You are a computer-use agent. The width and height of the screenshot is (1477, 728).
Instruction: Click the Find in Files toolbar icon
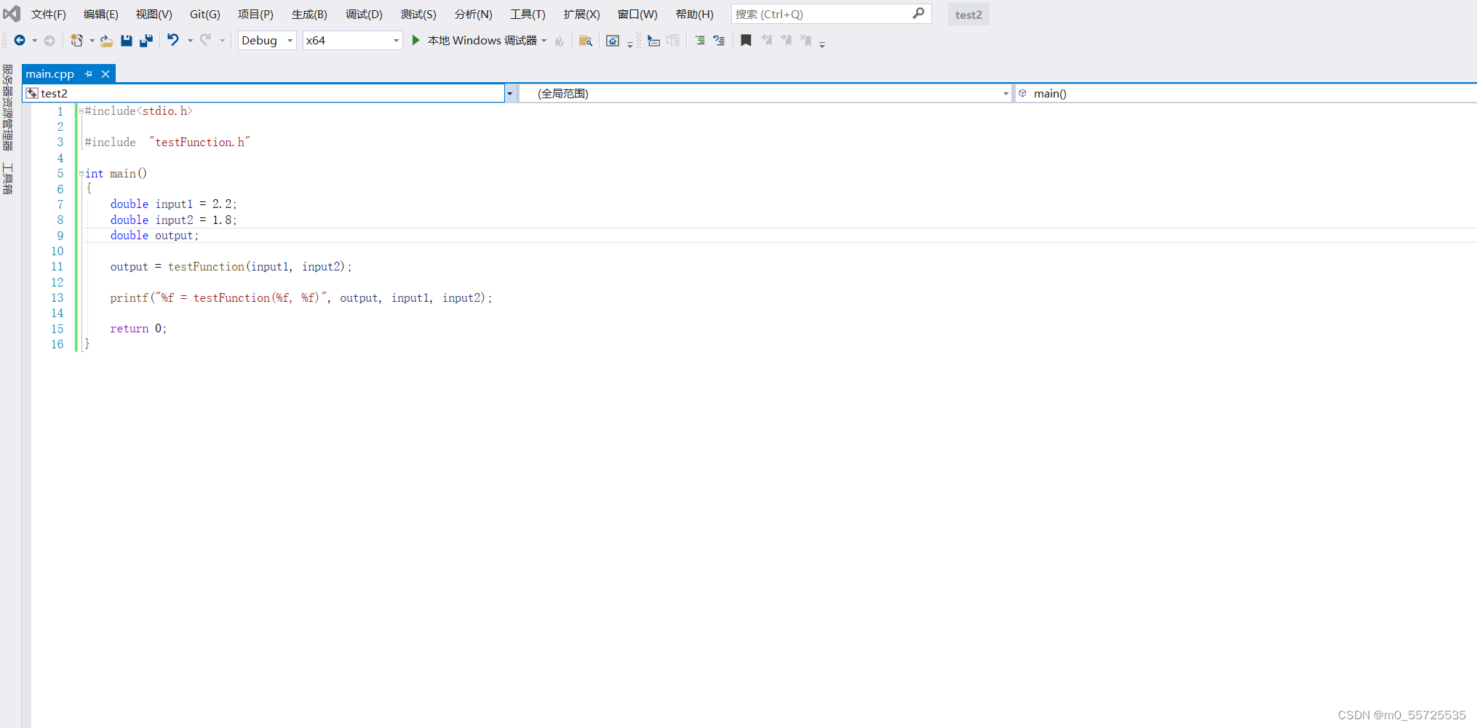[x=586, y=41]
